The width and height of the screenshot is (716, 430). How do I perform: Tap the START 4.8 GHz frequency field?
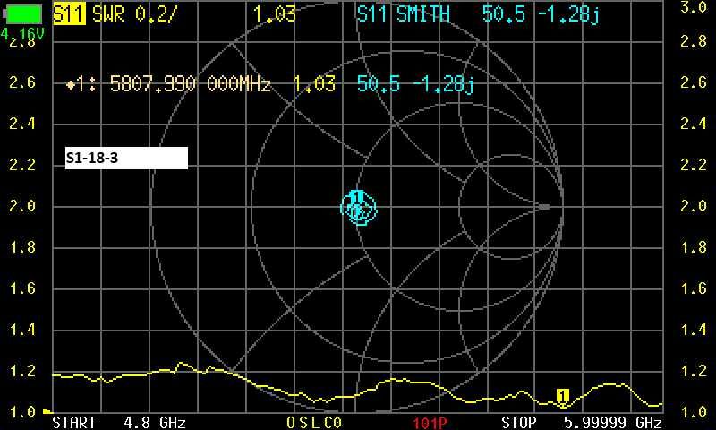[119, 422]
